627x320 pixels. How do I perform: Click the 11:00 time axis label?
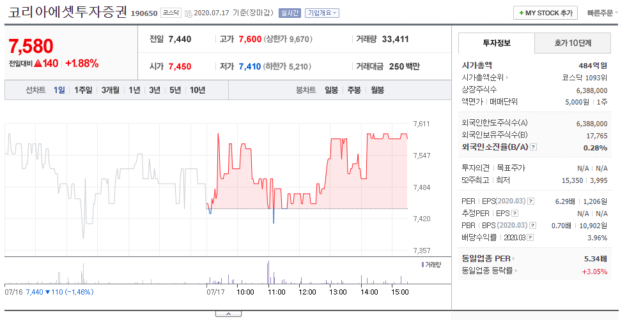point(276,292)
